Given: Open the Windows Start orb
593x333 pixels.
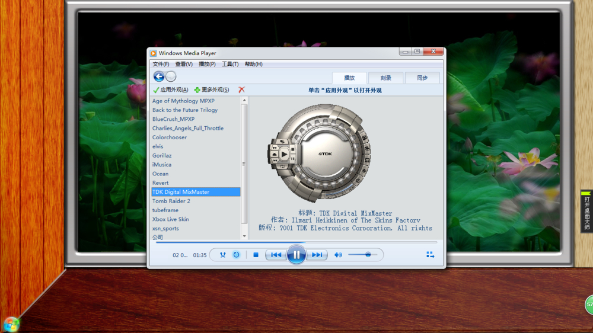Looking at the screenshot, I should (11, 325).
